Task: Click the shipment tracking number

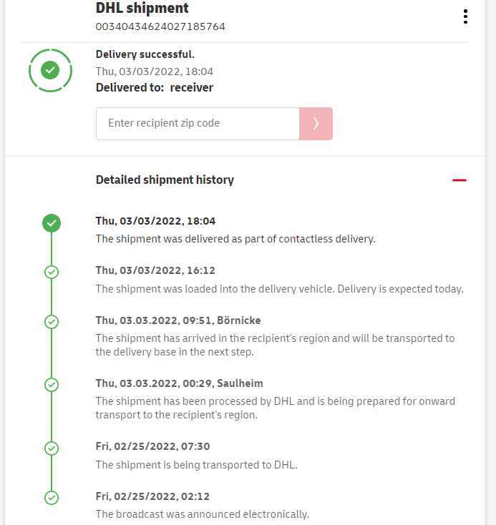Action: [160, 26]
